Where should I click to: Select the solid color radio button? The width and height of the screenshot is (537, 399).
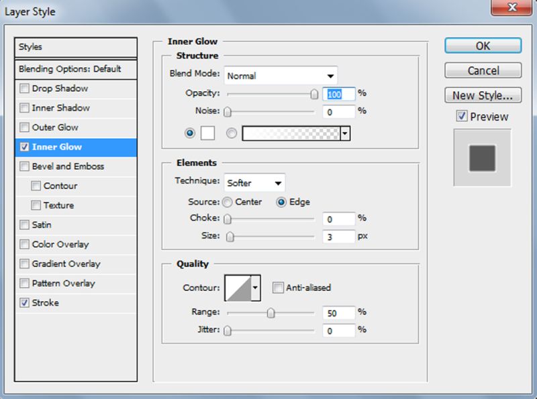[190, 133]
